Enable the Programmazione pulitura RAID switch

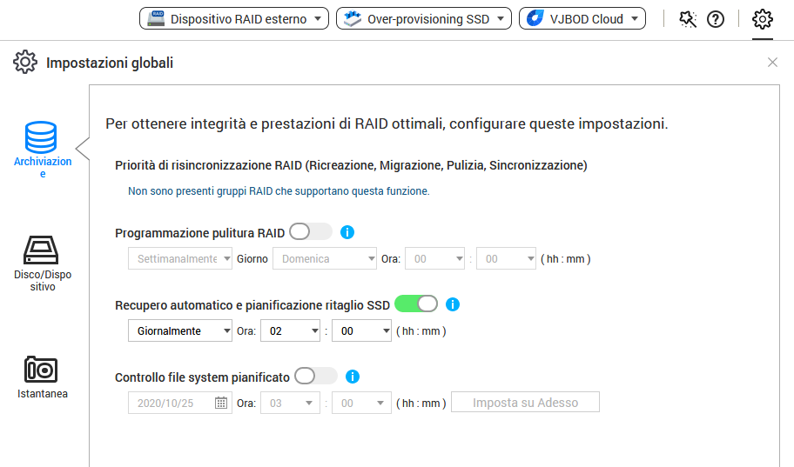pyautogui.click(x=311, y=232)
